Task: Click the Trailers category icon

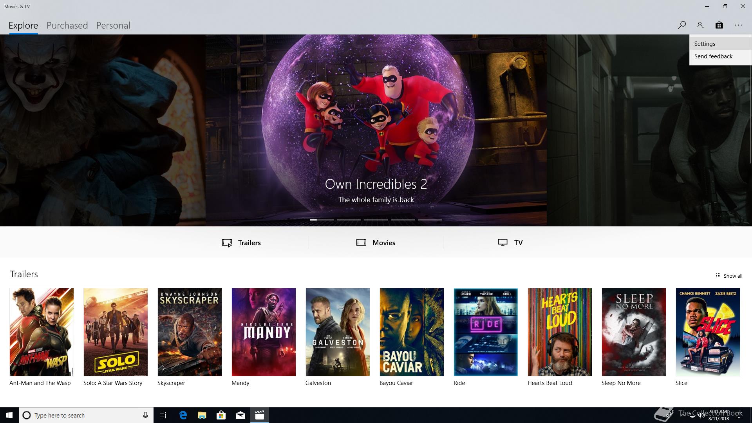Action: [227, 243]
